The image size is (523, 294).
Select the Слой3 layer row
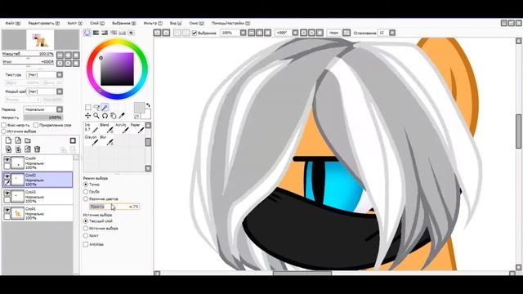(38, 197)
